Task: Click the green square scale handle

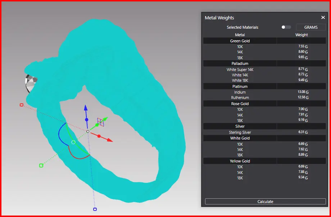Action: pos(41,165)
